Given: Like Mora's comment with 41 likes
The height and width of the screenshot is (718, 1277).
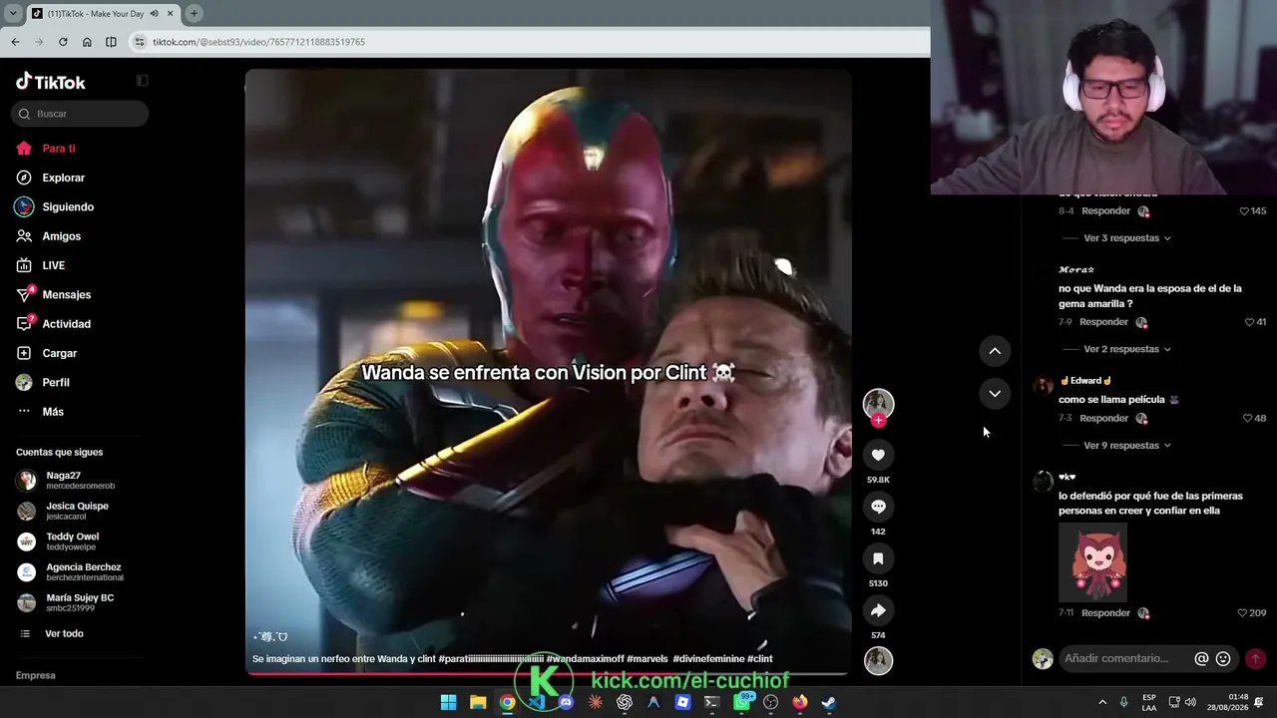Looking at the screenshot, I should 1249,322.
